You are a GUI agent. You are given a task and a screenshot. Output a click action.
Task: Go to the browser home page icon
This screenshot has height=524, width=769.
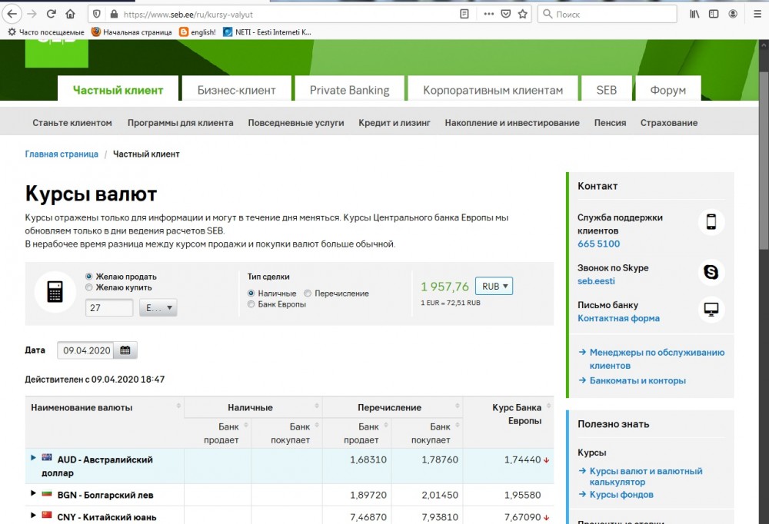[71, 14]
